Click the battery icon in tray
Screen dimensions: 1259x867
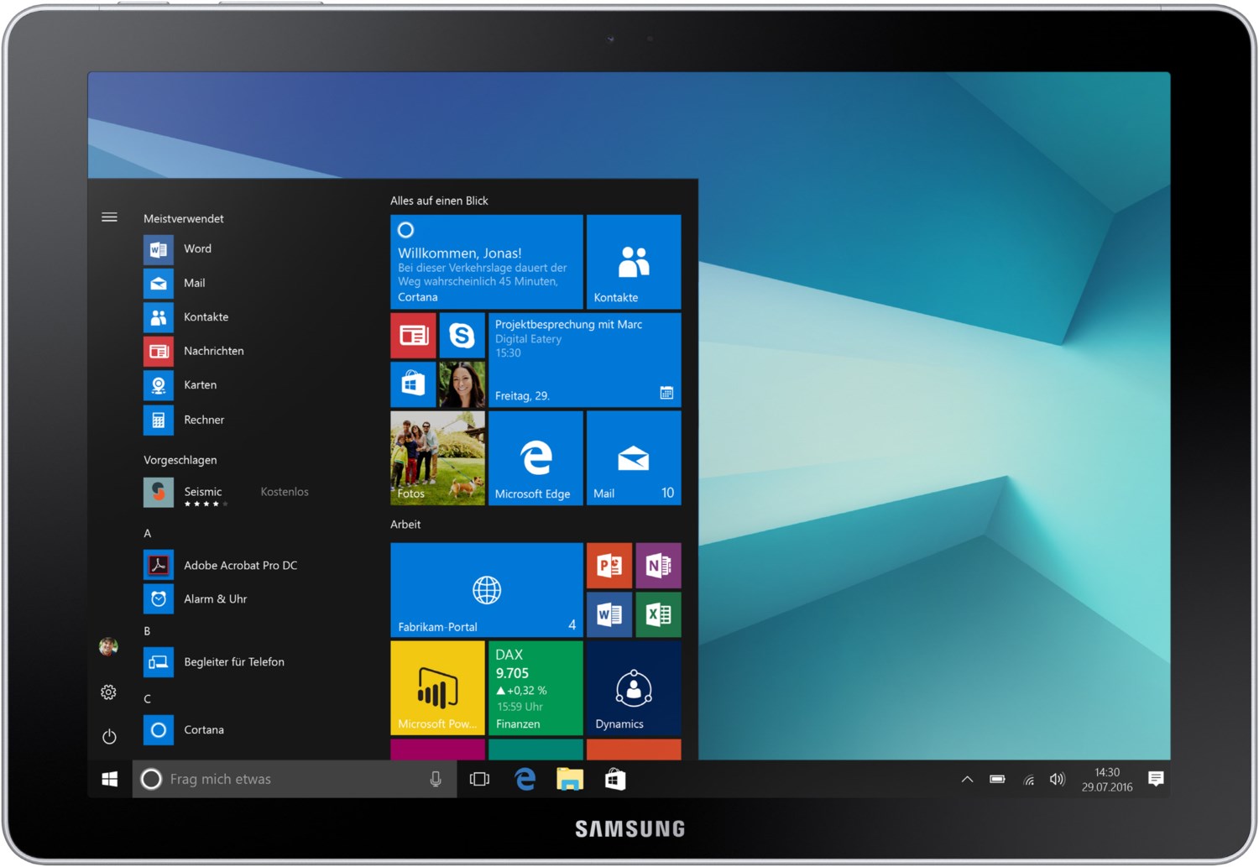tap(997, 780)
